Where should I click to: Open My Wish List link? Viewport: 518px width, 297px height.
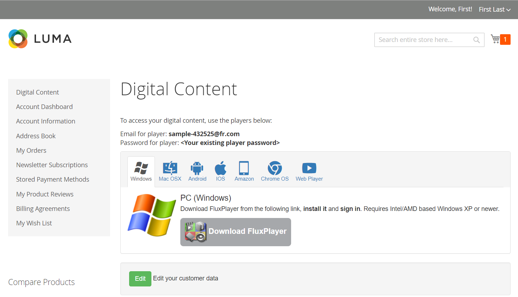pos(34,223)
